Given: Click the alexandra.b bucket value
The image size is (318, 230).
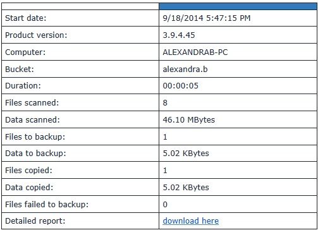Looking at the screenshot, I should [185, 69].
